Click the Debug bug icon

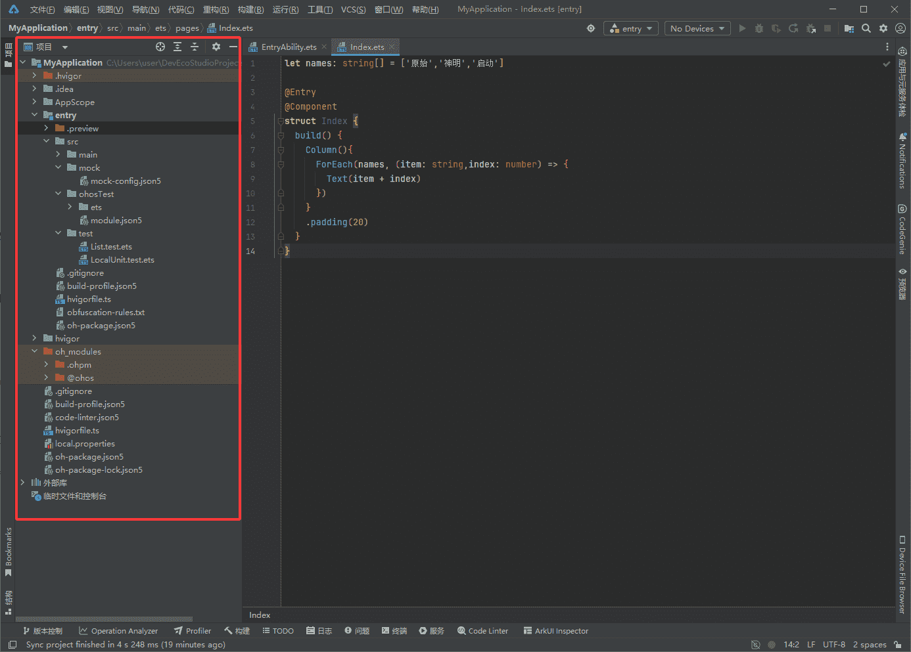click(759, 28)
